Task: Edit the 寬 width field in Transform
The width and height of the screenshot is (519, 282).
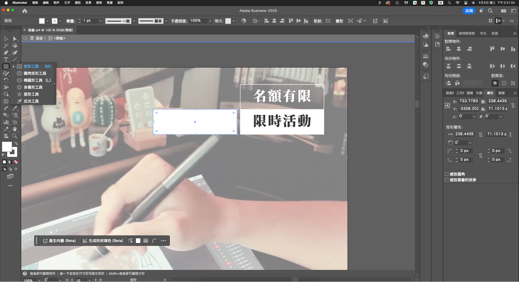Action: pos(497,101)
